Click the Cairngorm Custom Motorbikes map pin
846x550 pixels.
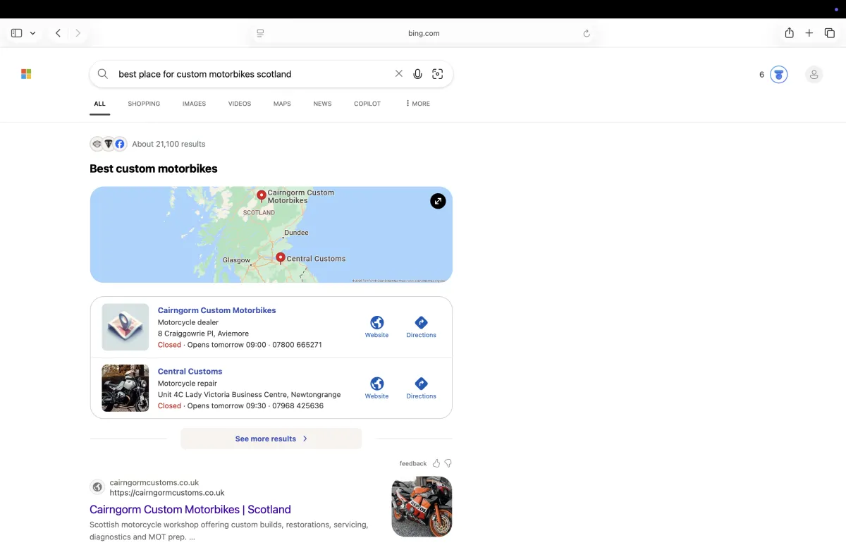(x=262, y=196)
